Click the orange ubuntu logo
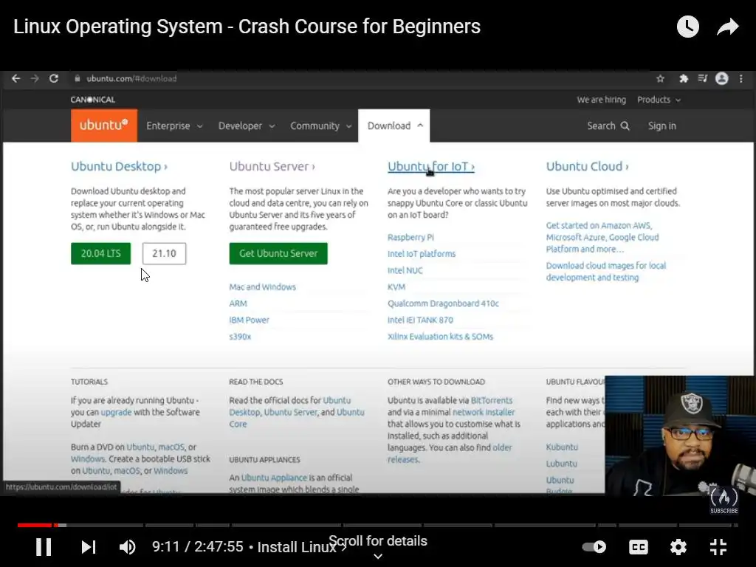The width and height of the screenshot is (756, 567). [103, 126]
